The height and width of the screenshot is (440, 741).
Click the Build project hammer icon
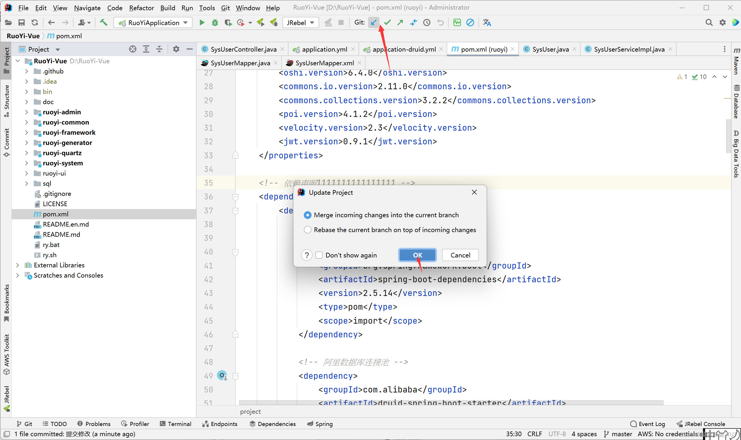104,22
